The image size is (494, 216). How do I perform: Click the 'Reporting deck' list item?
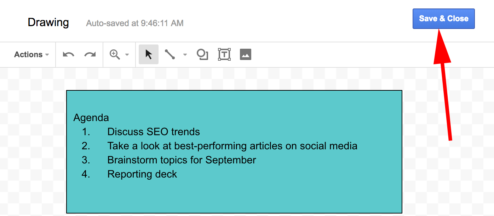point(142,174)
